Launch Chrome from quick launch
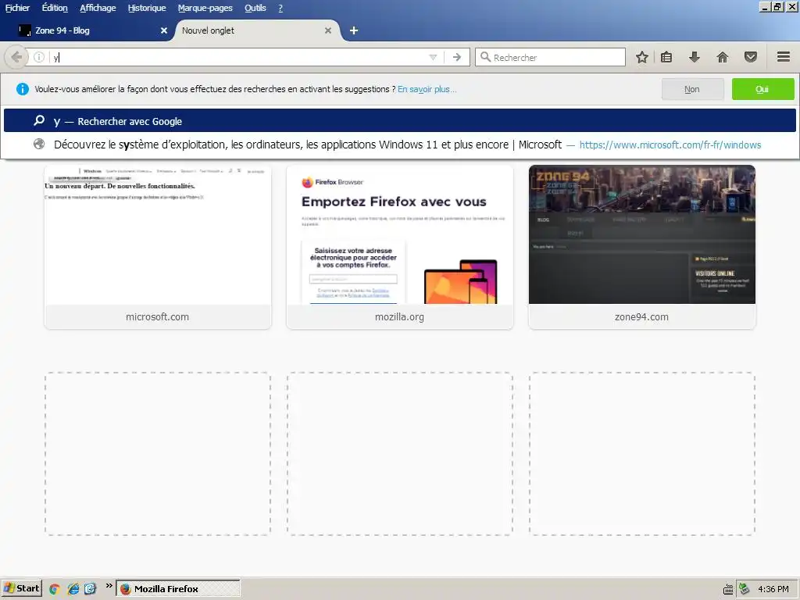Image resolution: width=800 pixels, height=600 pixels. (54, 589)
